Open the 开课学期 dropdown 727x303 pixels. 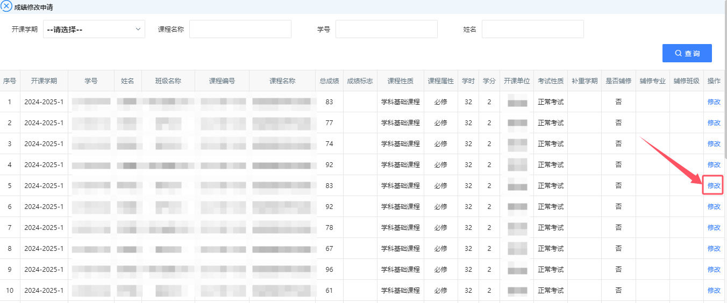coord(94,30)
